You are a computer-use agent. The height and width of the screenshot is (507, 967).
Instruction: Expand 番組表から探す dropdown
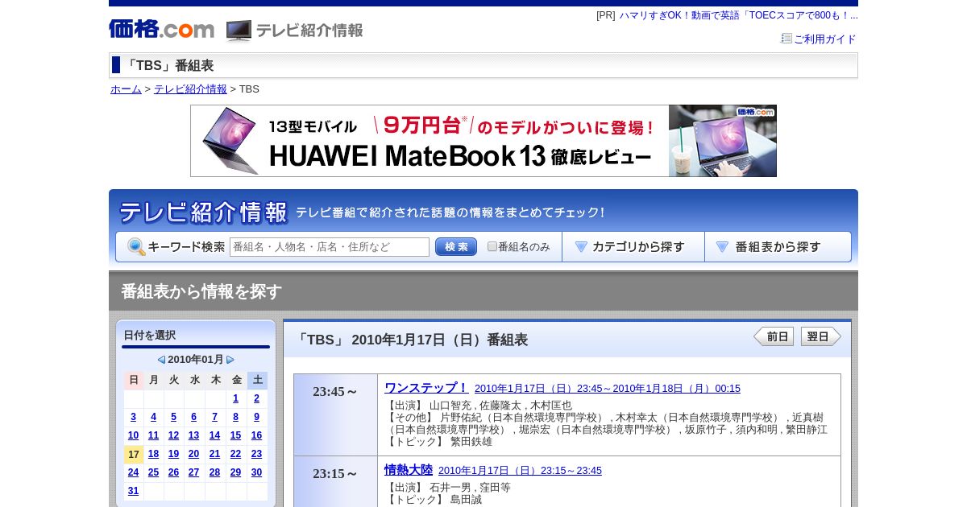click(778, 247)
